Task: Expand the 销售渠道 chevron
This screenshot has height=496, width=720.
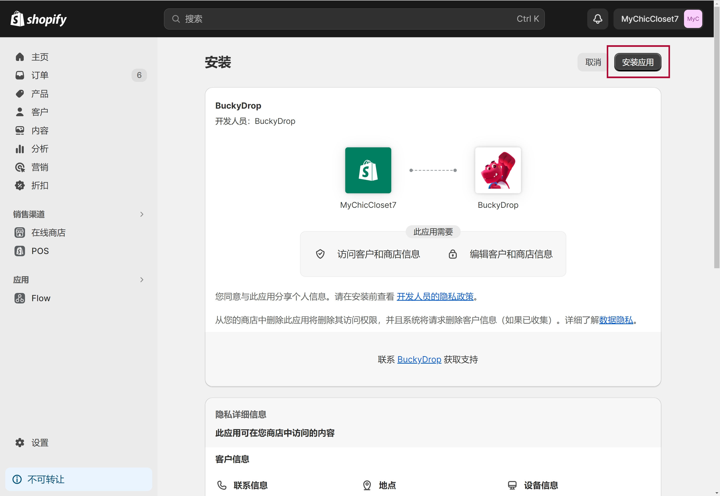Action: coord(142,214)
